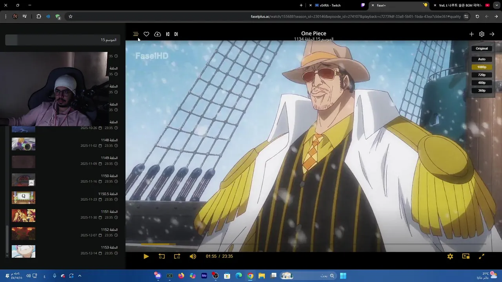Enter fullscreen mode

click(482, 256)
